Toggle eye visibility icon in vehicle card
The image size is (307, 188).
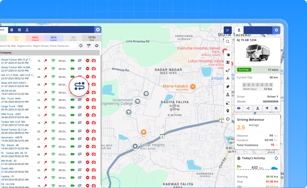(x=239, y=108)
